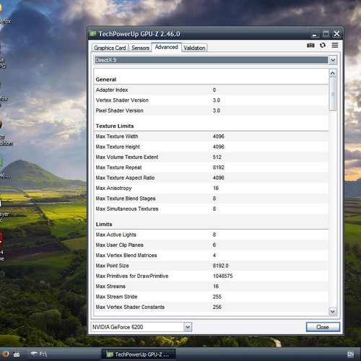
Task: Expand the DirectX 9 dropdown arrow
Action: (333, 60)
